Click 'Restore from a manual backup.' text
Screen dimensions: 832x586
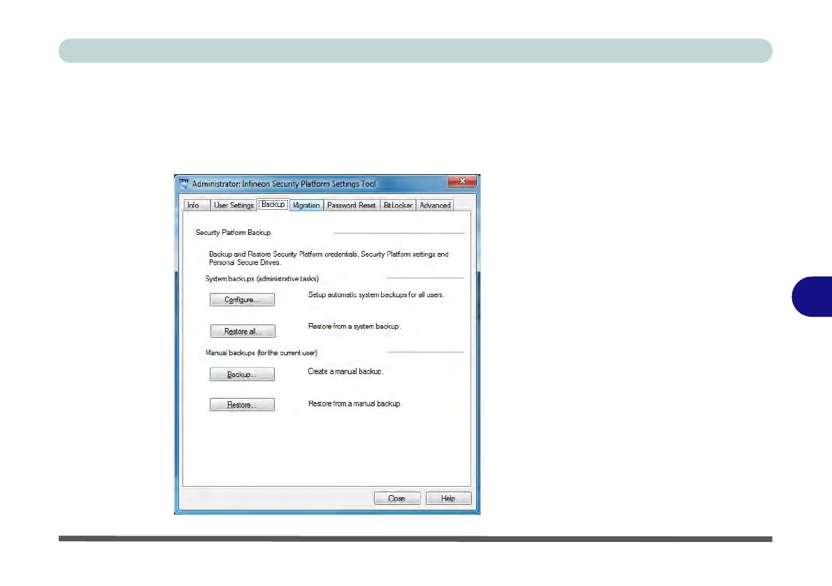[354, 404]
